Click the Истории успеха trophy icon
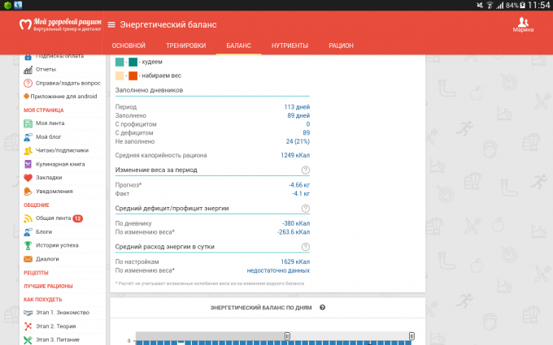The width and height of the screenshot is (553, 345). coord(28,245)
